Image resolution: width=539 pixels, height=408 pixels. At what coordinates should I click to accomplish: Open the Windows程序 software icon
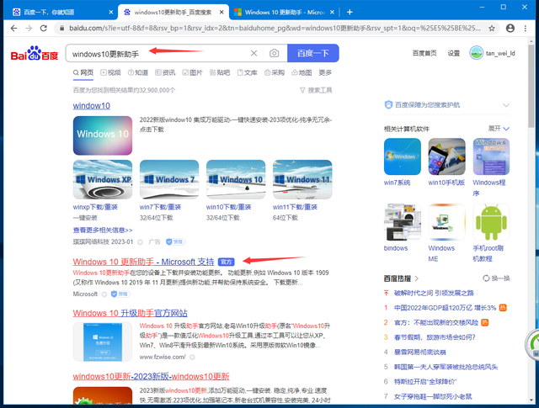(491, 156)
